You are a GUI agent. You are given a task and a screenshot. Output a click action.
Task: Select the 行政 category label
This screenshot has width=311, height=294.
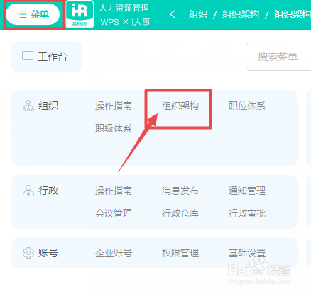click(x=48, y=191)
